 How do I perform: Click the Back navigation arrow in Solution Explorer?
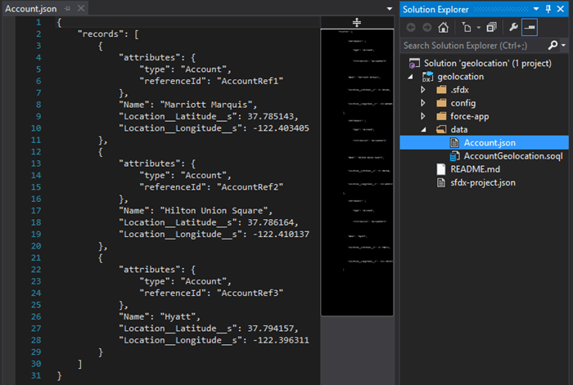(x=411, y=27)
